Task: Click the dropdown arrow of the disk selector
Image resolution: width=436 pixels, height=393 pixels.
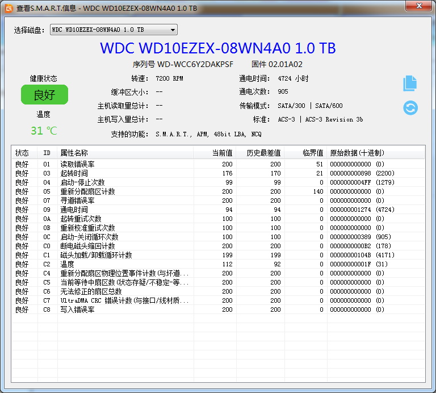Action: pos(173,30)
